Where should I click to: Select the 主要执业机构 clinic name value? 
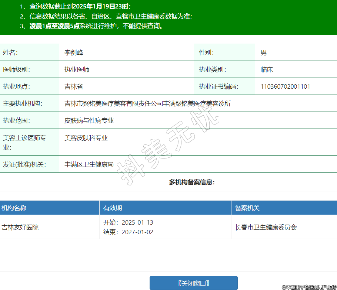tap(147, 103)
